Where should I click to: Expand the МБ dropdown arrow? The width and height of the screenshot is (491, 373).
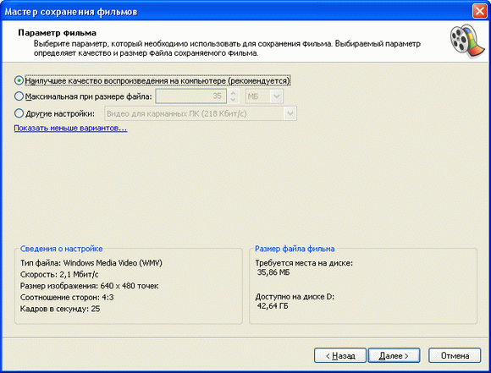(x=277, y=96)
